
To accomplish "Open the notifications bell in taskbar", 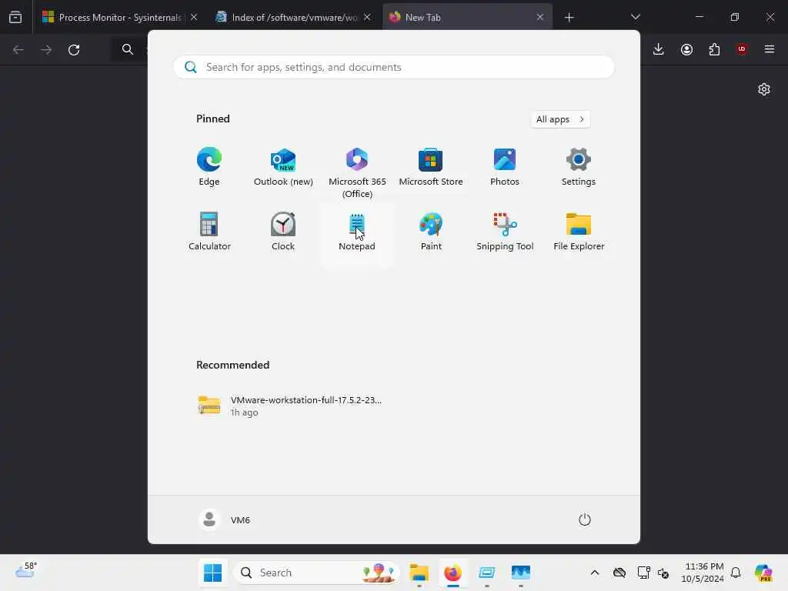I will point(736,573).
